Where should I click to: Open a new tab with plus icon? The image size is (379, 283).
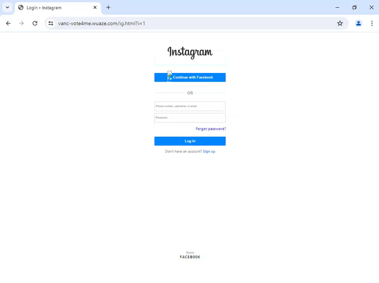pyautogui.click(x=108, y=8)
